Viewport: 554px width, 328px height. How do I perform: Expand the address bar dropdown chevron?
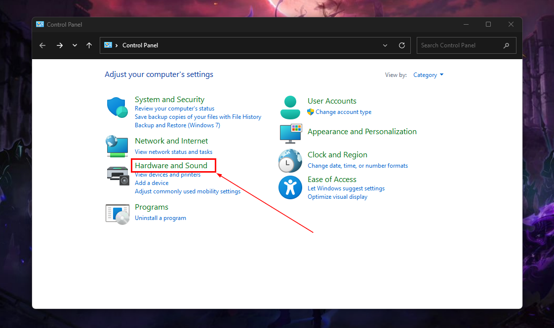385,45
